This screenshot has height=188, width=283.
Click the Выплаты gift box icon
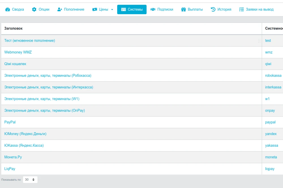183,9
